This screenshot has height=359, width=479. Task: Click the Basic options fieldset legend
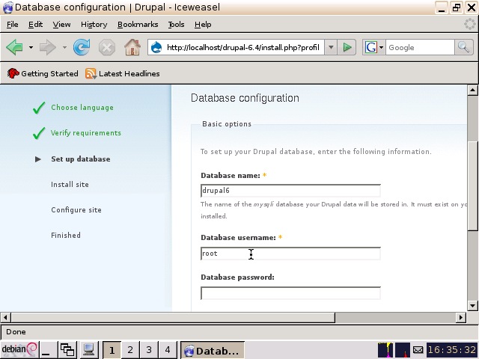coord(227,124)
